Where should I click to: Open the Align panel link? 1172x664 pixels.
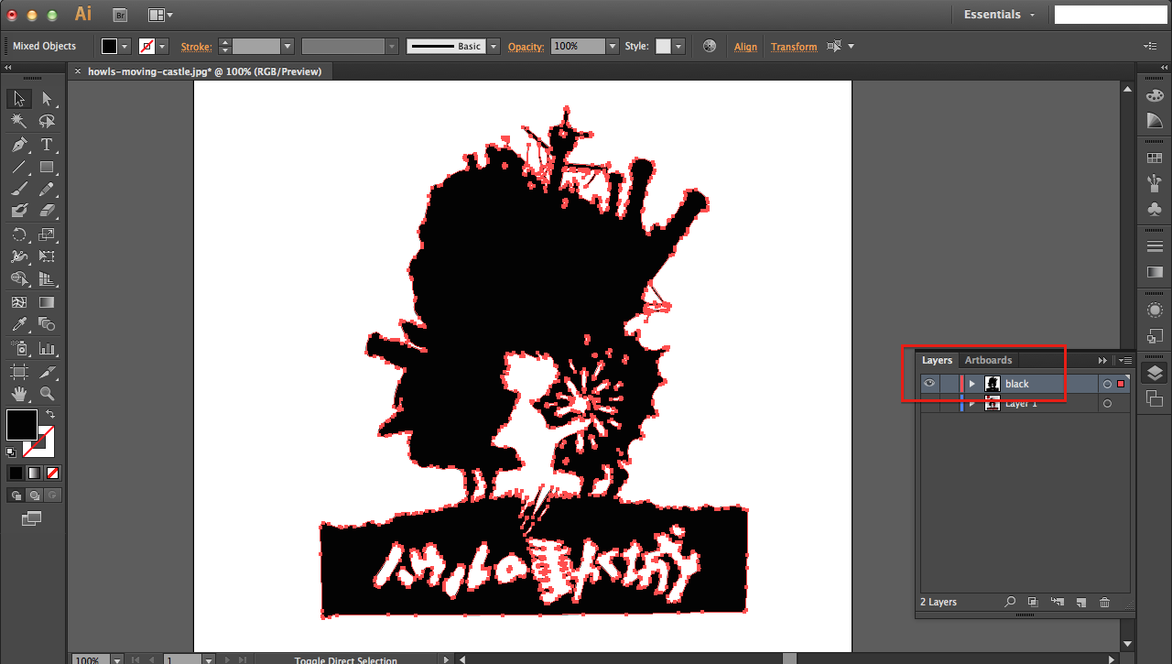pos(745,47)
